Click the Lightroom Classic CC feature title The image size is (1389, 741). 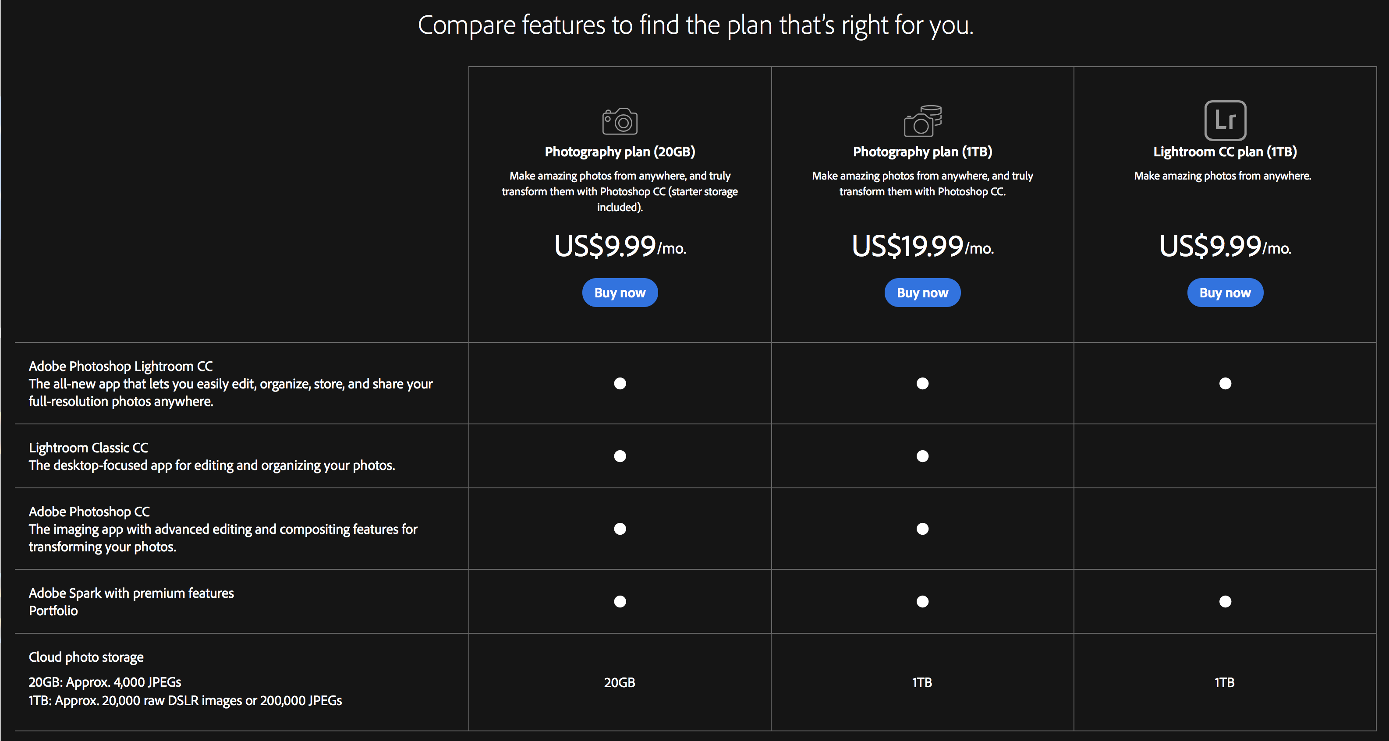pyautogui.click(x=88, y=448)
